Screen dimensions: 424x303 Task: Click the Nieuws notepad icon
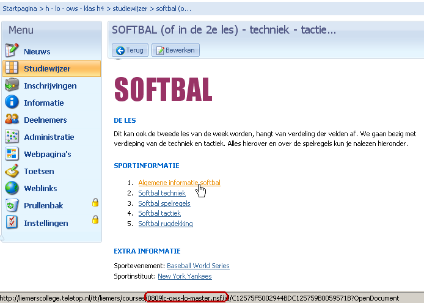click(x=12, y=50)
